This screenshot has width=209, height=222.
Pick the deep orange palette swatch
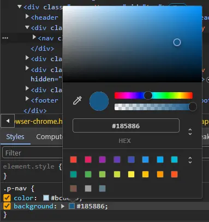coord(175,174)
